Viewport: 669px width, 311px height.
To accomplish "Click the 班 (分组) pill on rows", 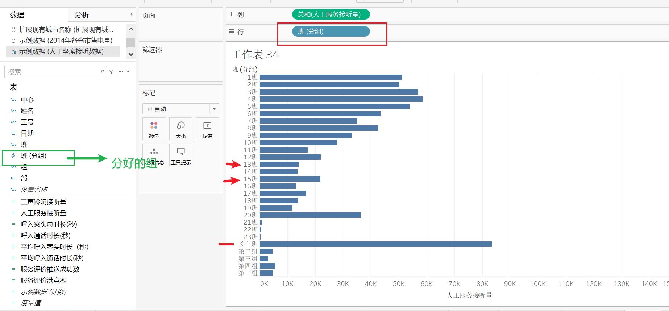I will point(331,32).
